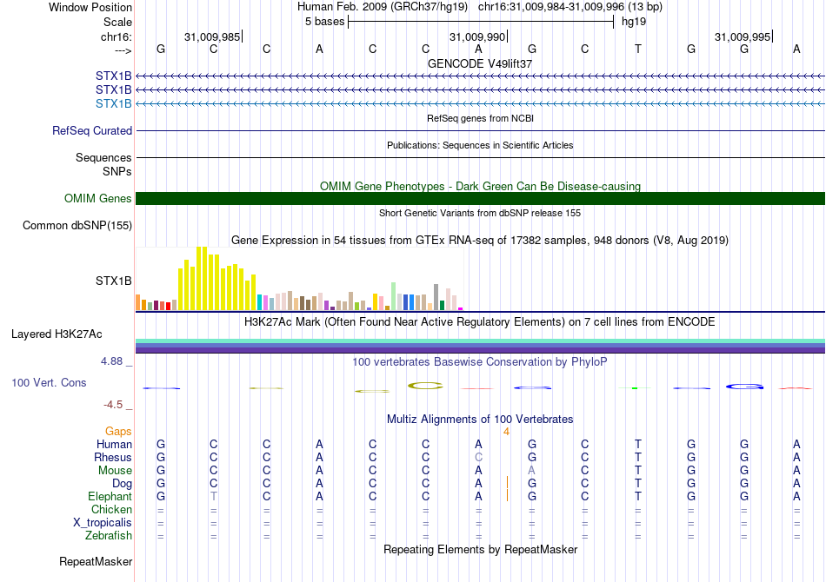826x582 pixels.
Task: Click the dark green OMIM gene bar
Action: coord(480,198)
